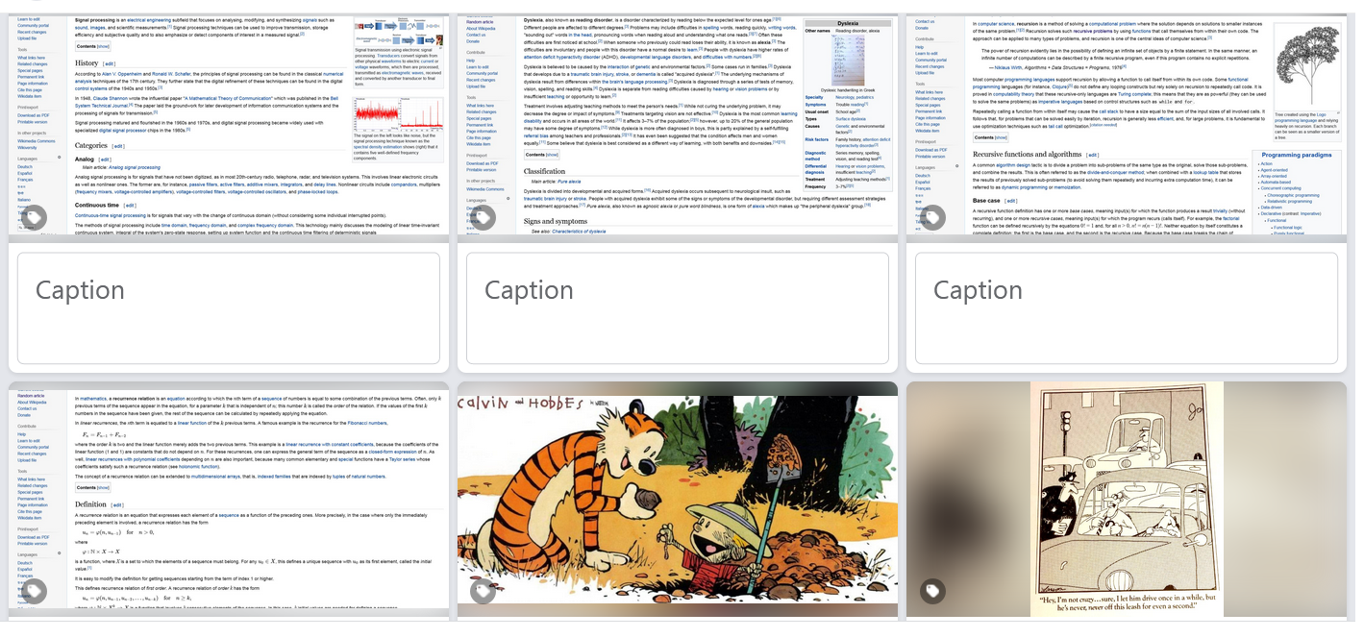
Task: Open the tag icon on Recurrence relation image
Action: click(34, 591)
